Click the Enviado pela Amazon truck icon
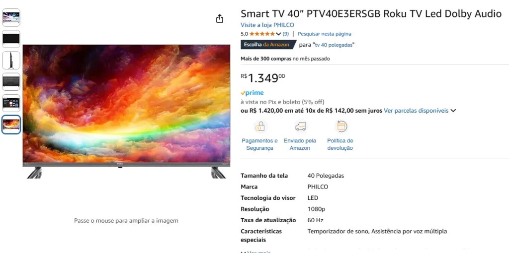 300,126
